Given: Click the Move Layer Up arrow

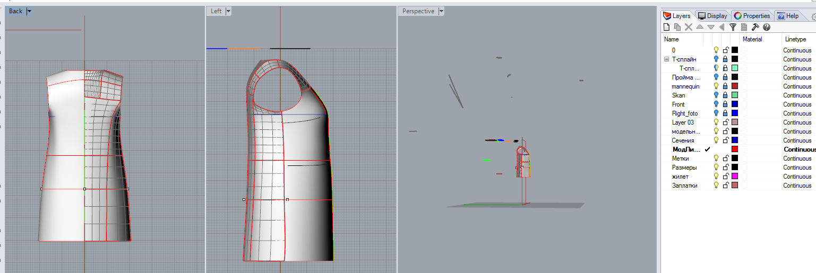Looking at the screenshot, I should [x=700, y=27].
